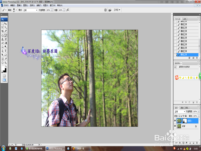The height and width of the screenshot is (151, 201).
Task: Select the Gradient tool
Action: pyautogui.click(x=6, y=43)
